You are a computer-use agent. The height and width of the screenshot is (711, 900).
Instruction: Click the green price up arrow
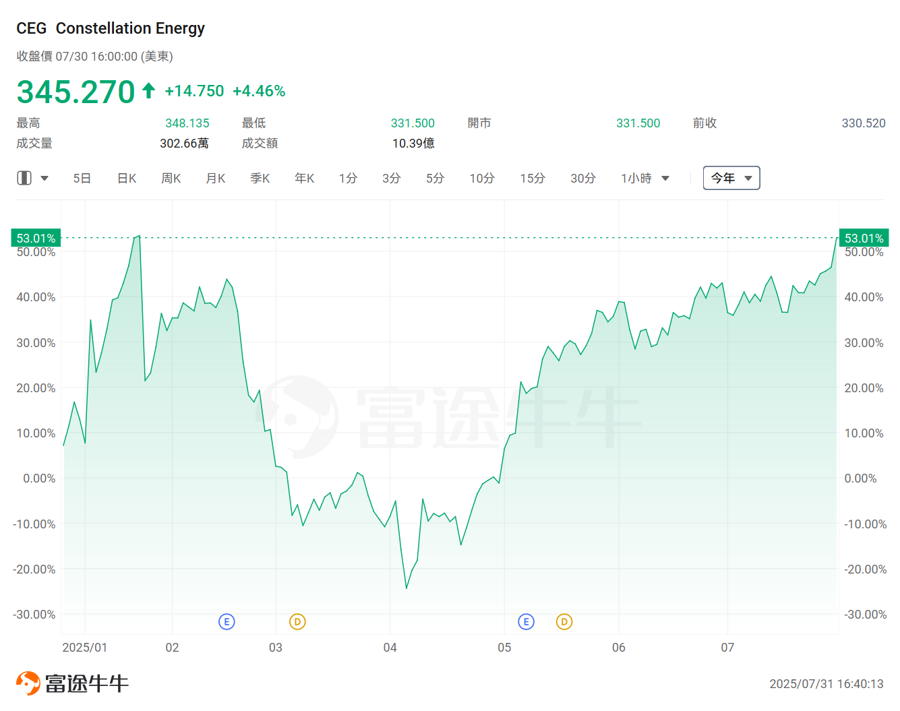(149, 90)
